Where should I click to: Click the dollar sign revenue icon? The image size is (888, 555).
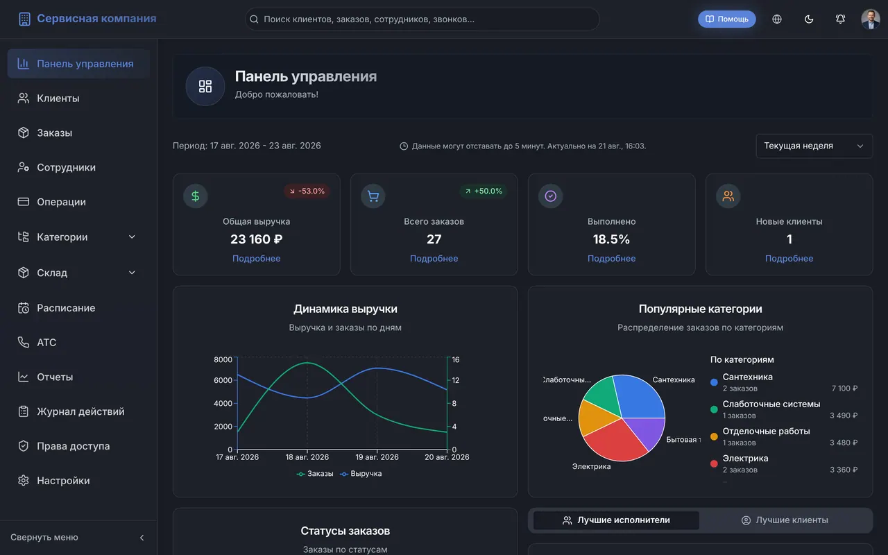pos(196,196)
